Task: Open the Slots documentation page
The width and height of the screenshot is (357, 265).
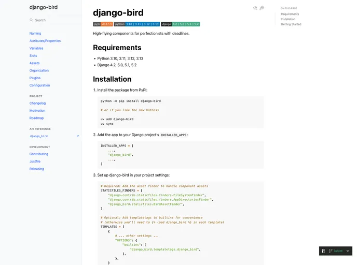Action: (33, 55)
